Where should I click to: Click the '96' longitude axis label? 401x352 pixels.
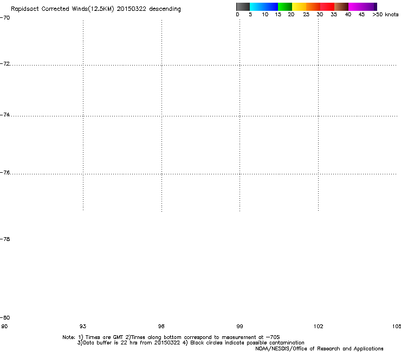tap(161, 326)
